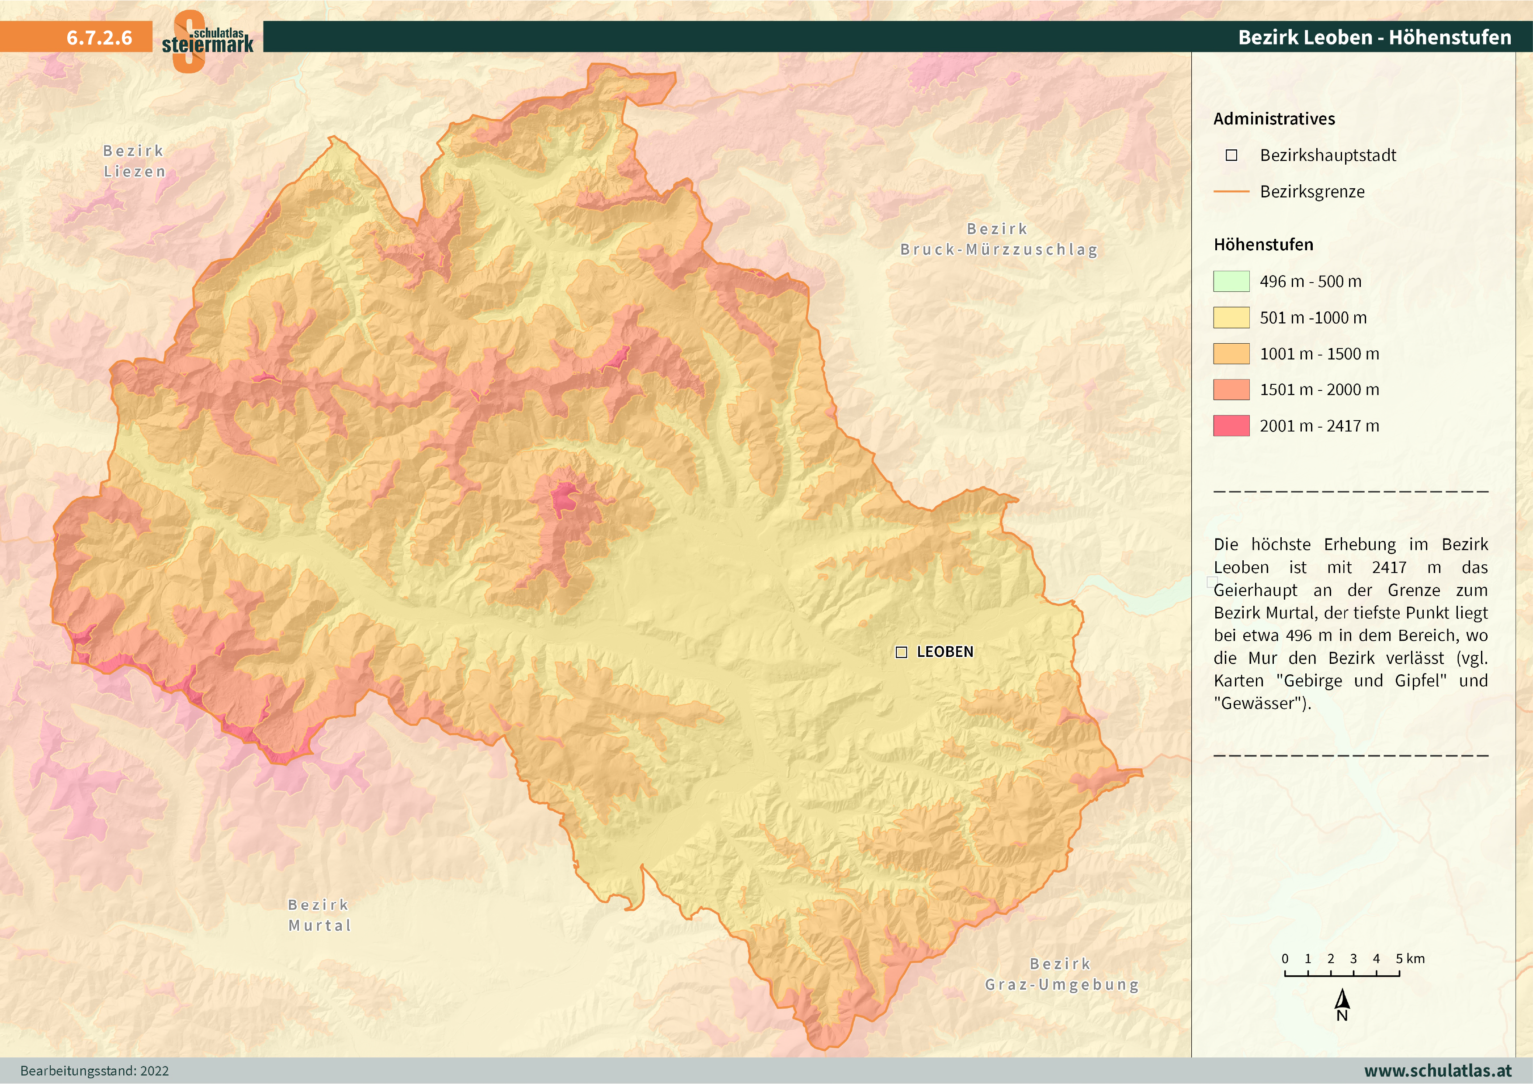Click the Bezirkshauptstadt legend square symbol
The width and height of the screenshot is (1533, 1084).
tap(1232, 155)
